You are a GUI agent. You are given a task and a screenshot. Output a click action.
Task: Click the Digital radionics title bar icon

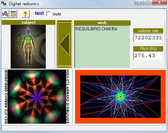[x=4, y=3]
